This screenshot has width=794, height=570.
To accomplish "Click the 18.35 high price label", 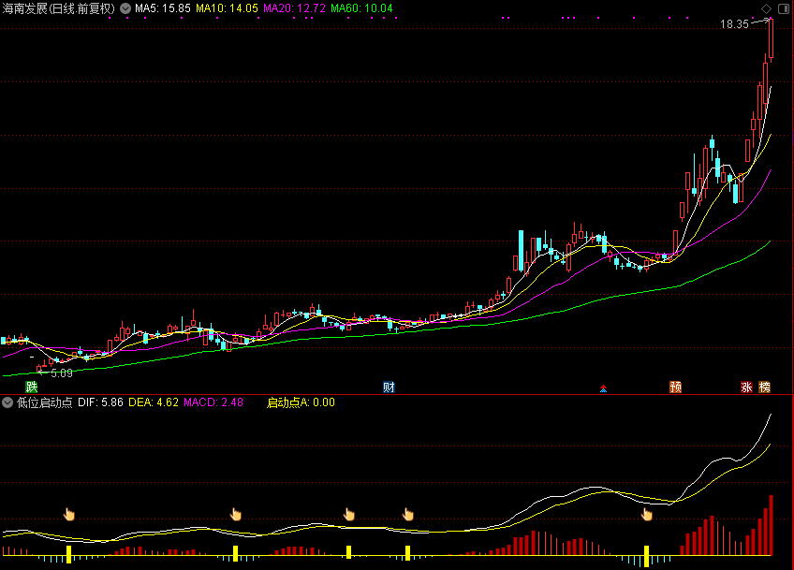I will click(734, 24).
